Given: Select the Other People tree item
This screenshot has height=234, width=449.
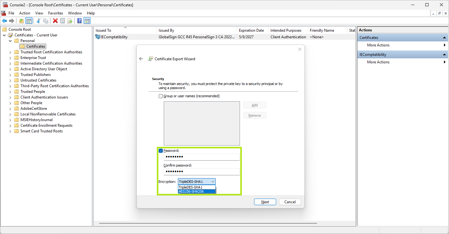Looking at the screenshot, I should click(x=31, y=103).
